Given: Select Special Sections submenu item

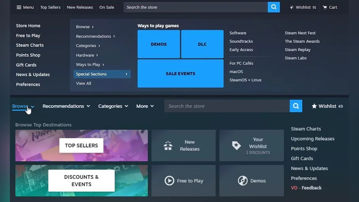Looking at the screenshot, I should click(102, 74).
